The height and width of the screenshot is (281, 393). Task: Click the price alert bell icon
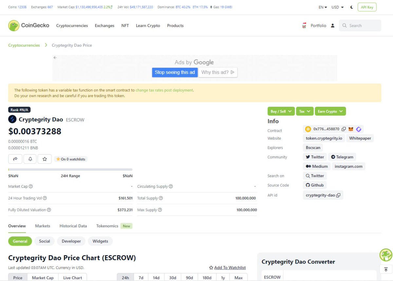(x=30, y=159)
